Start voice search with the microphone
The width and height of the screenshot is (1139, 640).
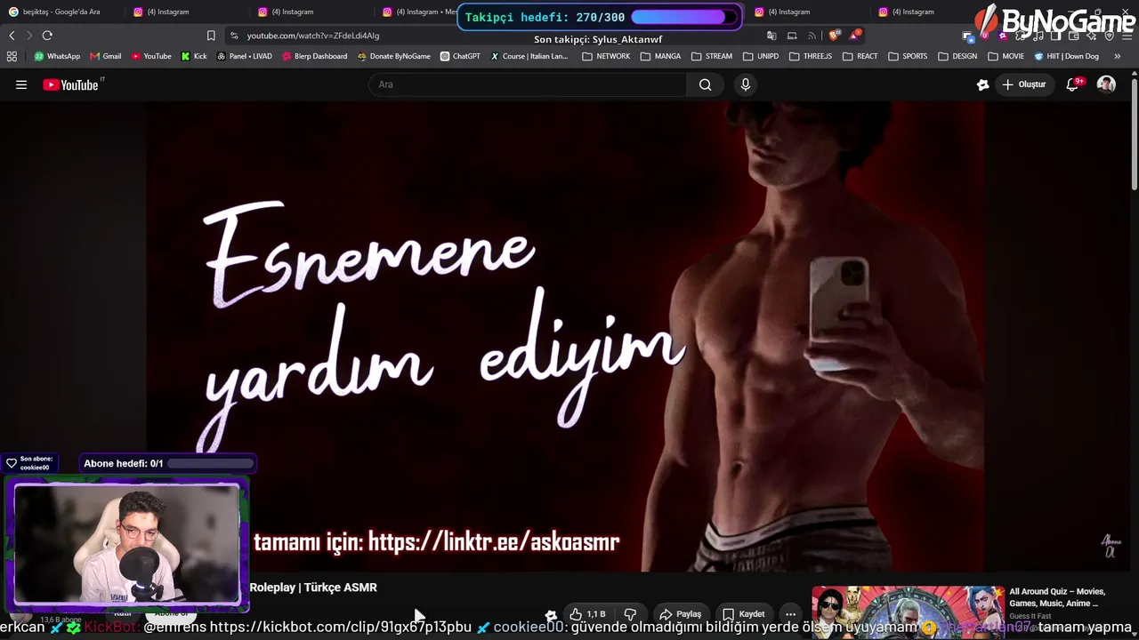point(746,84)
